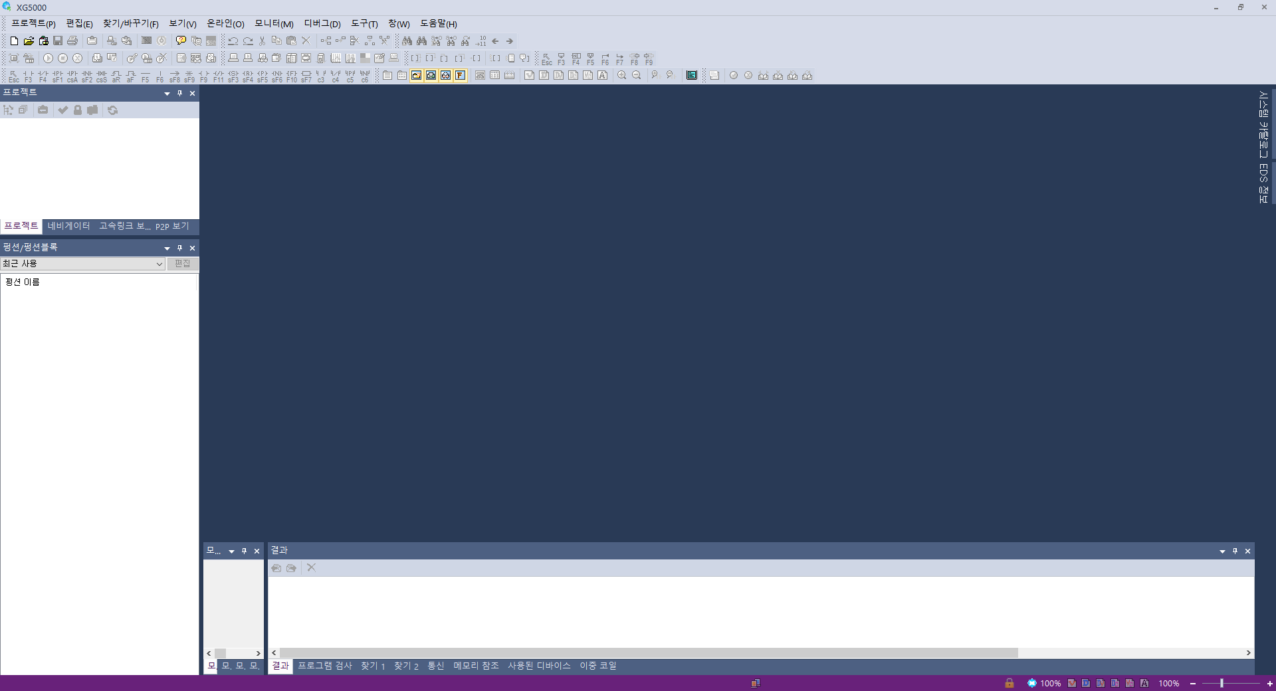Screen dimensions: 1276x691
Task: Click the Back arrow navigation icon
Action: coord(495,41)
